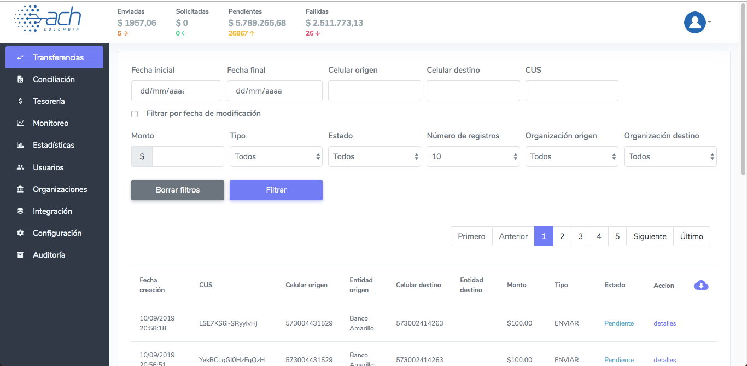This screenshot has height=366, width=747.
Task: Click CUS cell LSE7KS6i-SRyylvHj
Action: (228, 323)
